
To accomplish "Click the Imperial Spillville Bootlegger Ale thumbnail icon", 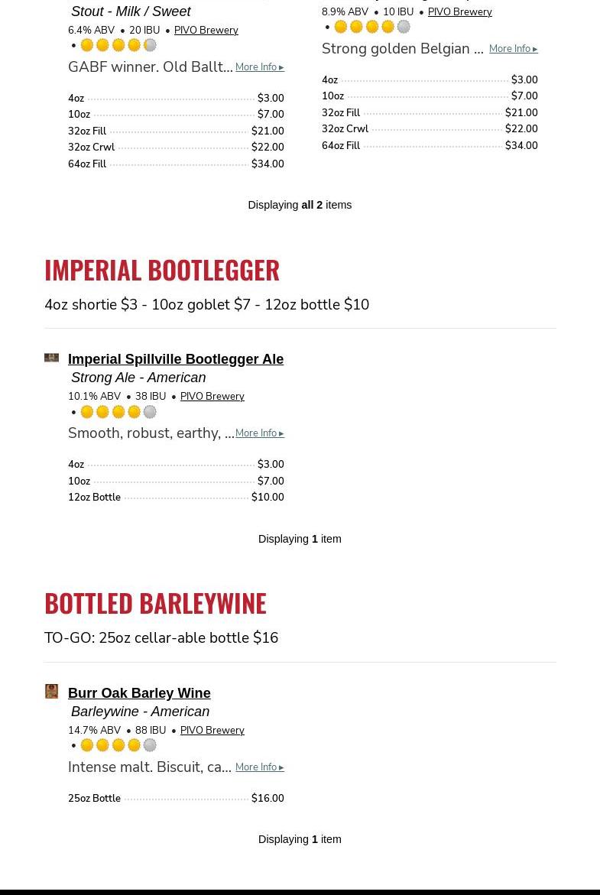I will 51,358.
